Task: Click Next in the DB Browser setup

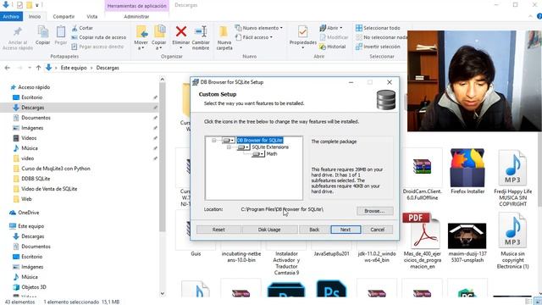Action: tap(346, 230)
